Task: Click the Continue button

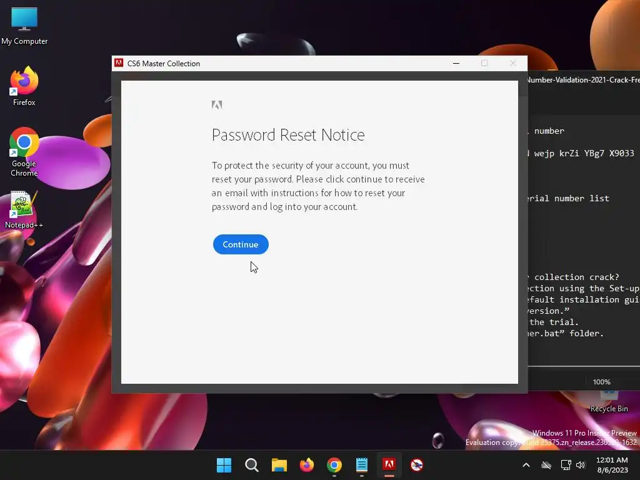Action: click(x=241, y=244)
